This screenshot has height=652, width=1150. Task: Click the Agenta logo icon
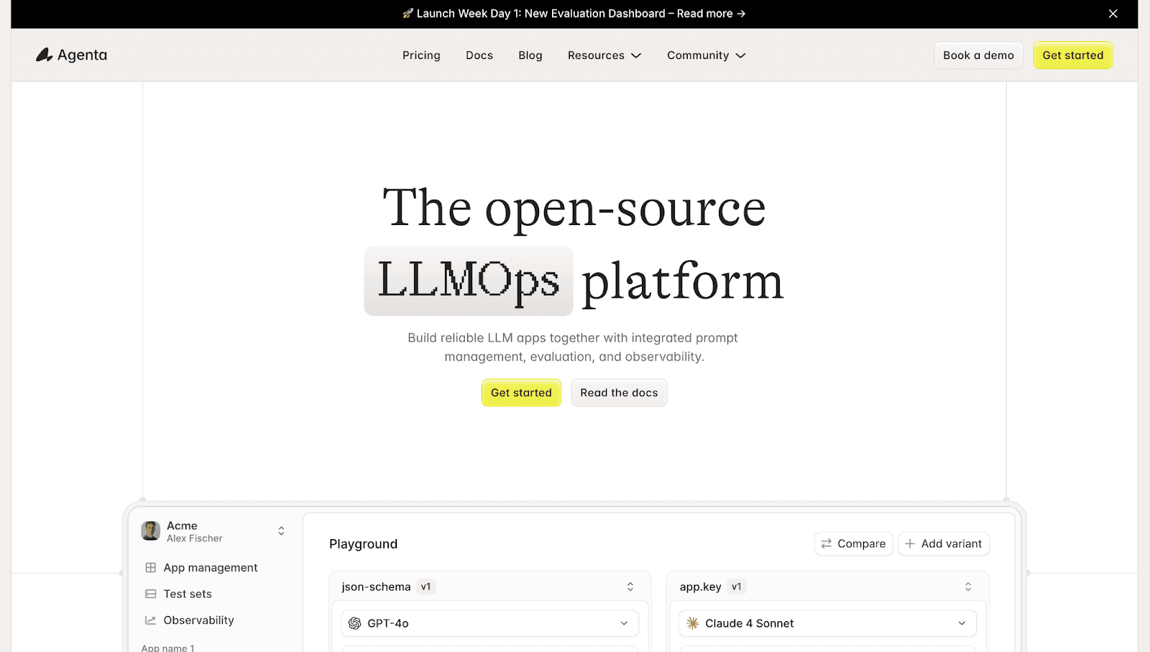[x=45, y=55]
